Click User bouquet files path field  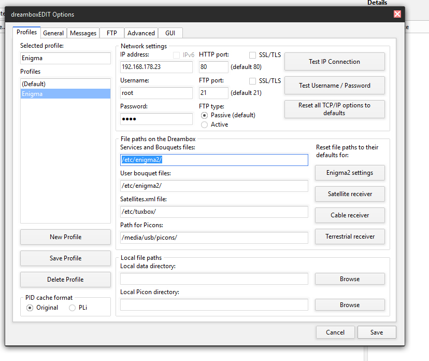[x=214, y=186]
